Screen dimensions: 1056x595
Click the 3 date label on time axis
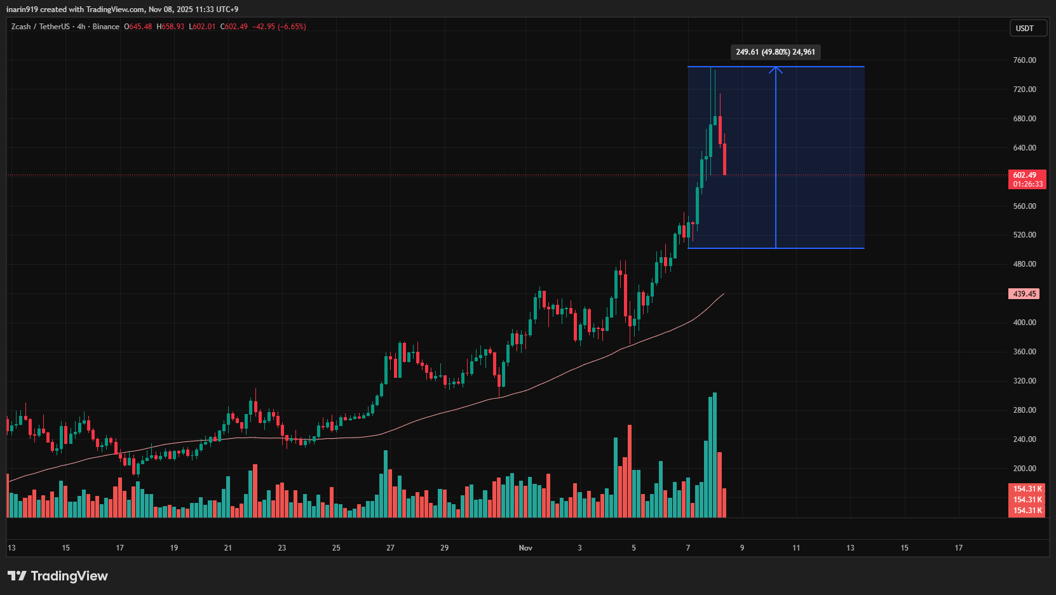(579, 548)
